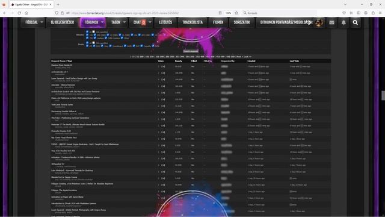
Task: Open 'Animation on Paper with Aaron Blaise' request
Action: tap(67, 197)
